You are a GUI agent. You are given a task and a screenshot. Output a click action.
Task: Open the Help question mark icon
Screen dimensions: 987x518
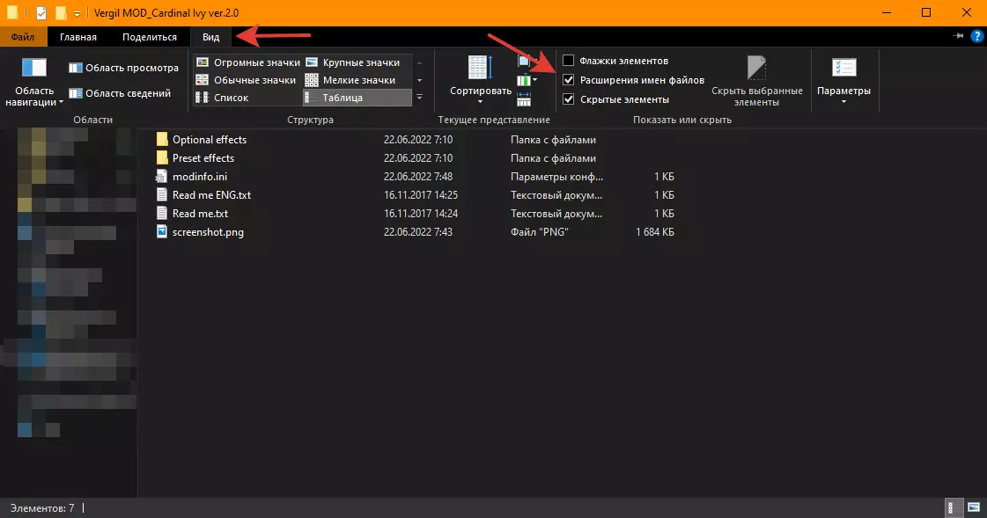[x=977, y=36]
